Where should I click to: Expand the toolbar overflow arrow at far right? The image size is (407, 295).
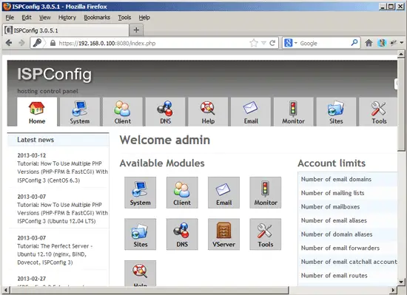tap(402, 43)
